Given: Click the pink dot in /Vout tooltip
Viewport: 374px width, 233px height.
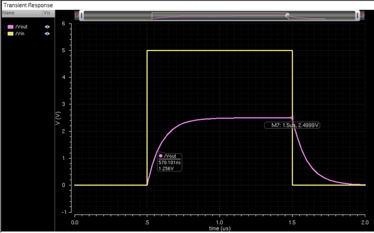Looking at the screenshot, I should (x=161, y=156).
